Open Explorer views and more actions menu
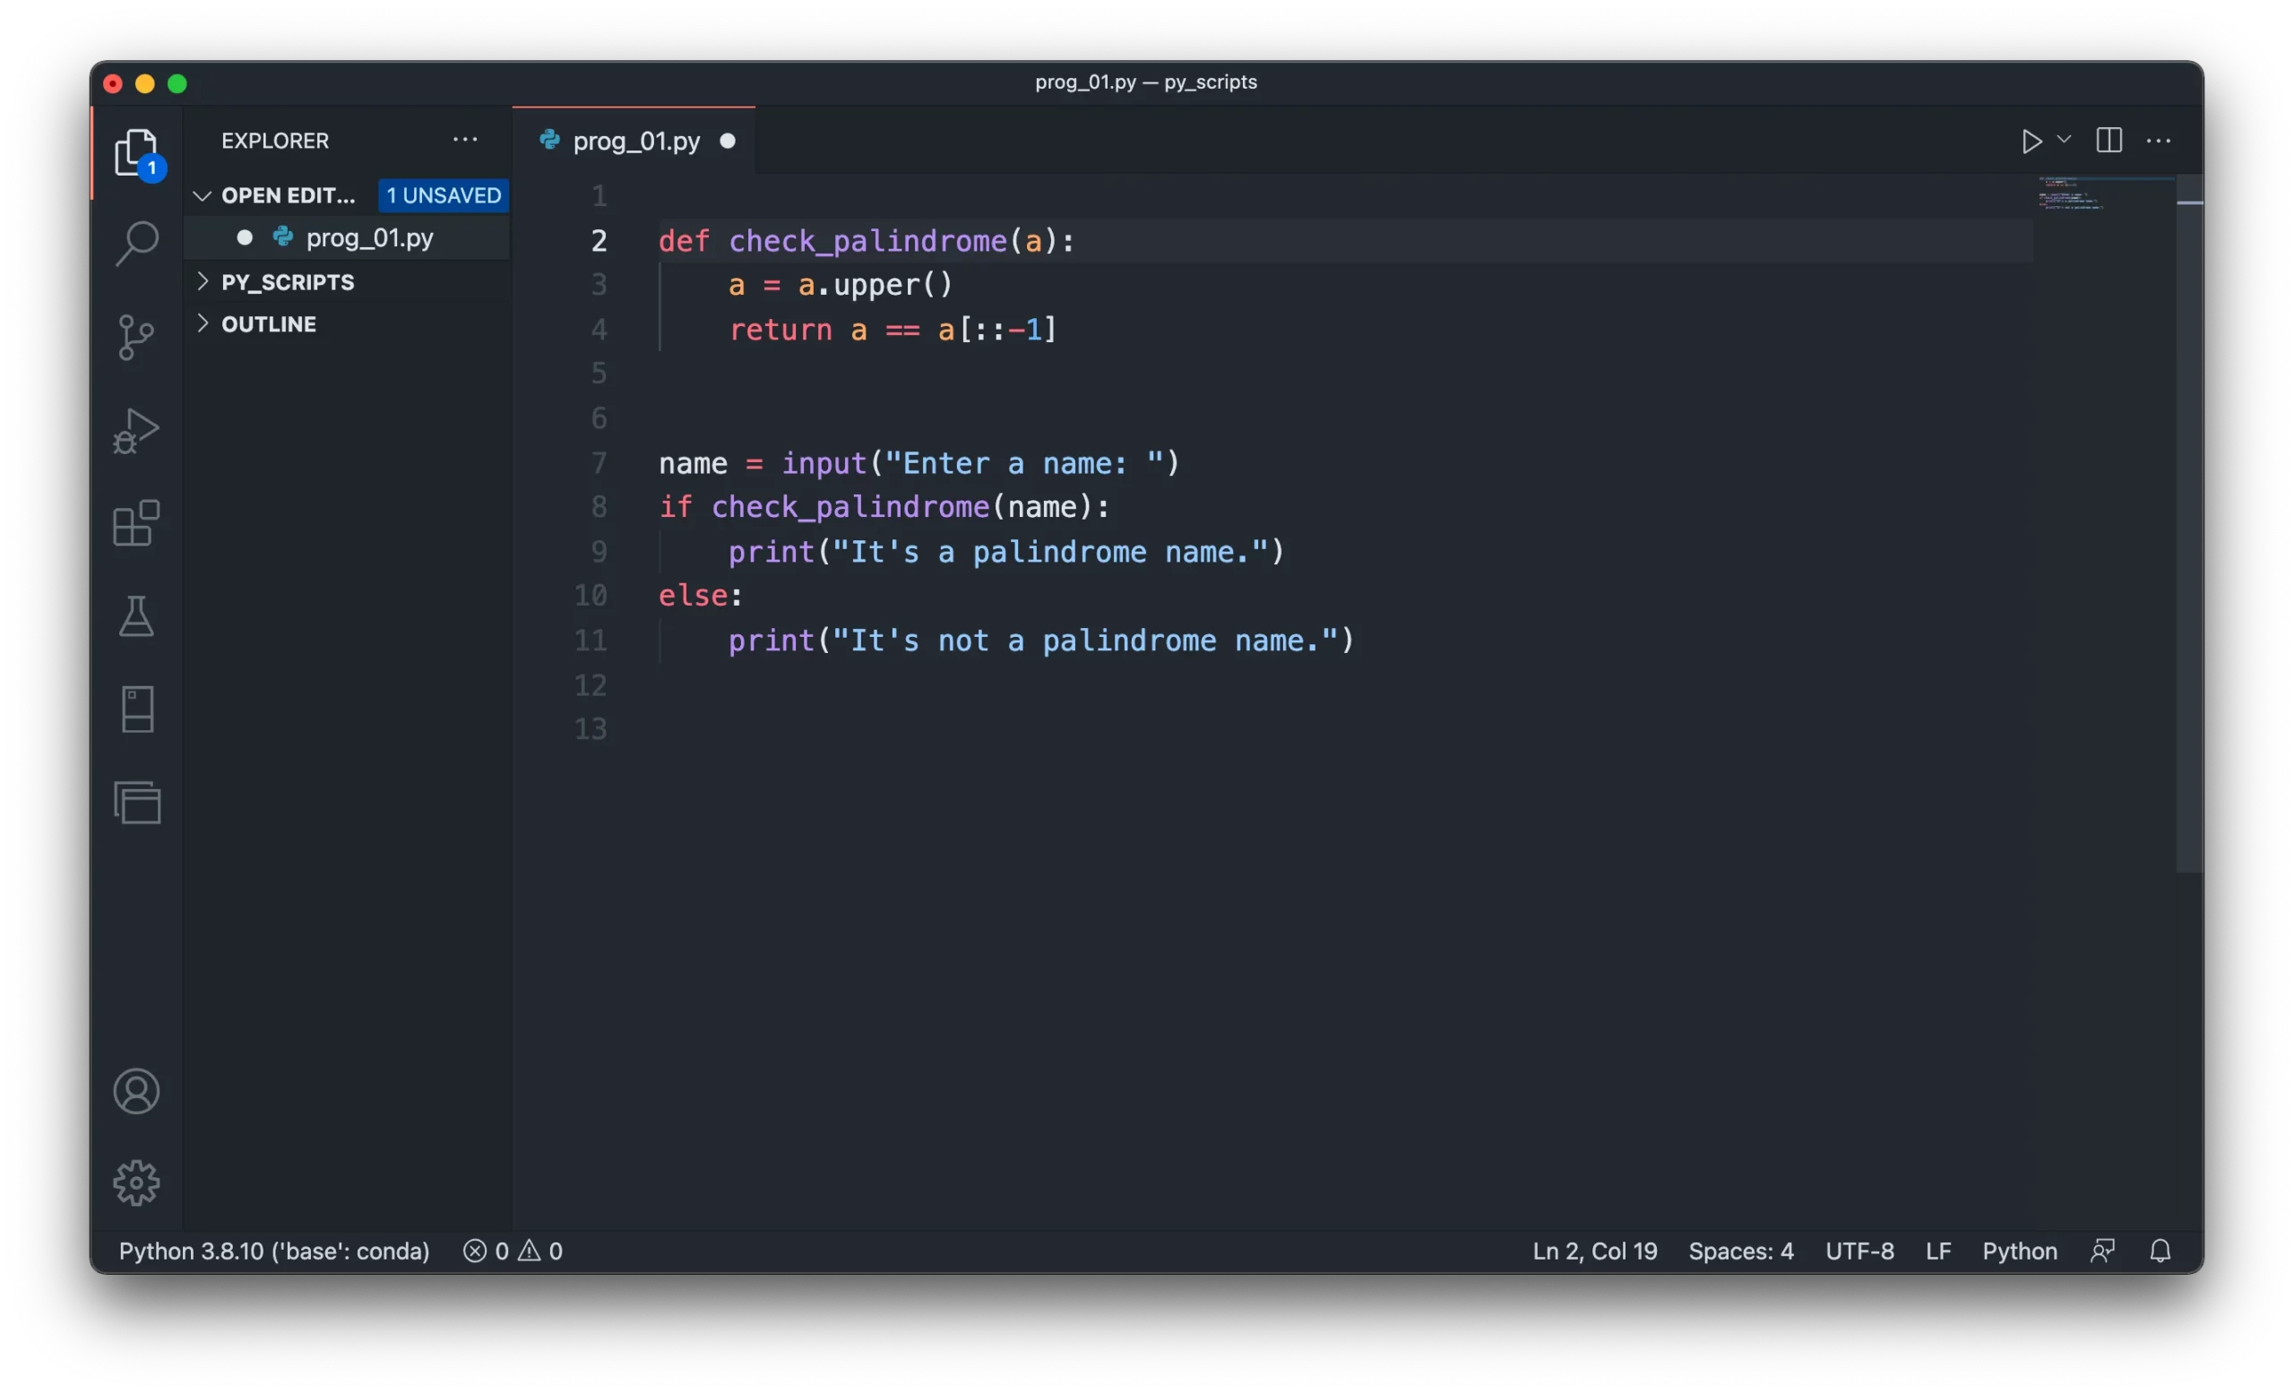The image size is (2294, 1393). pos(464,141)
